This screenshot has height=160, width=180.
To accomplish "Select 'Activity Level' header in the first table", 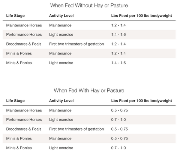I will [x=61, y=16].
